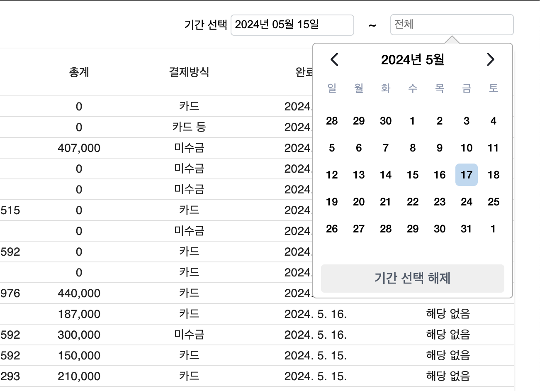Screen dimensions: 540x391
Task: Select April 30 in the calendar
Action: [x=385, y=121]
